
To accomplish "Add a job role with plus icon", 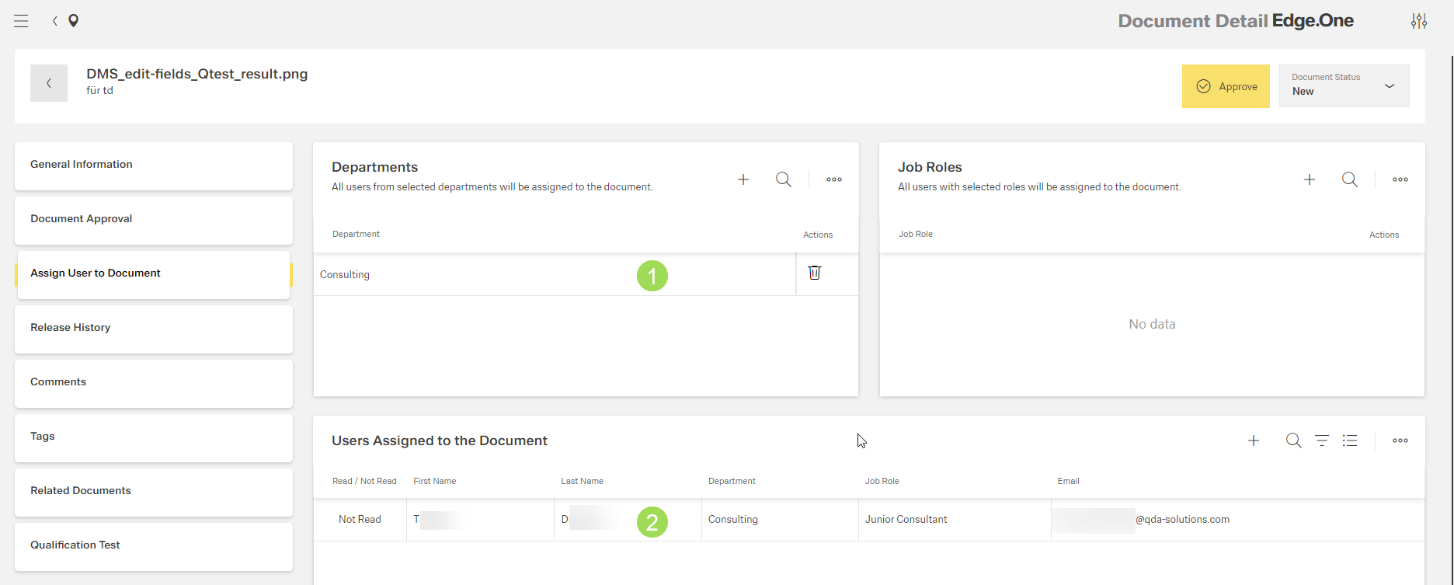I will pos(1310,179).
